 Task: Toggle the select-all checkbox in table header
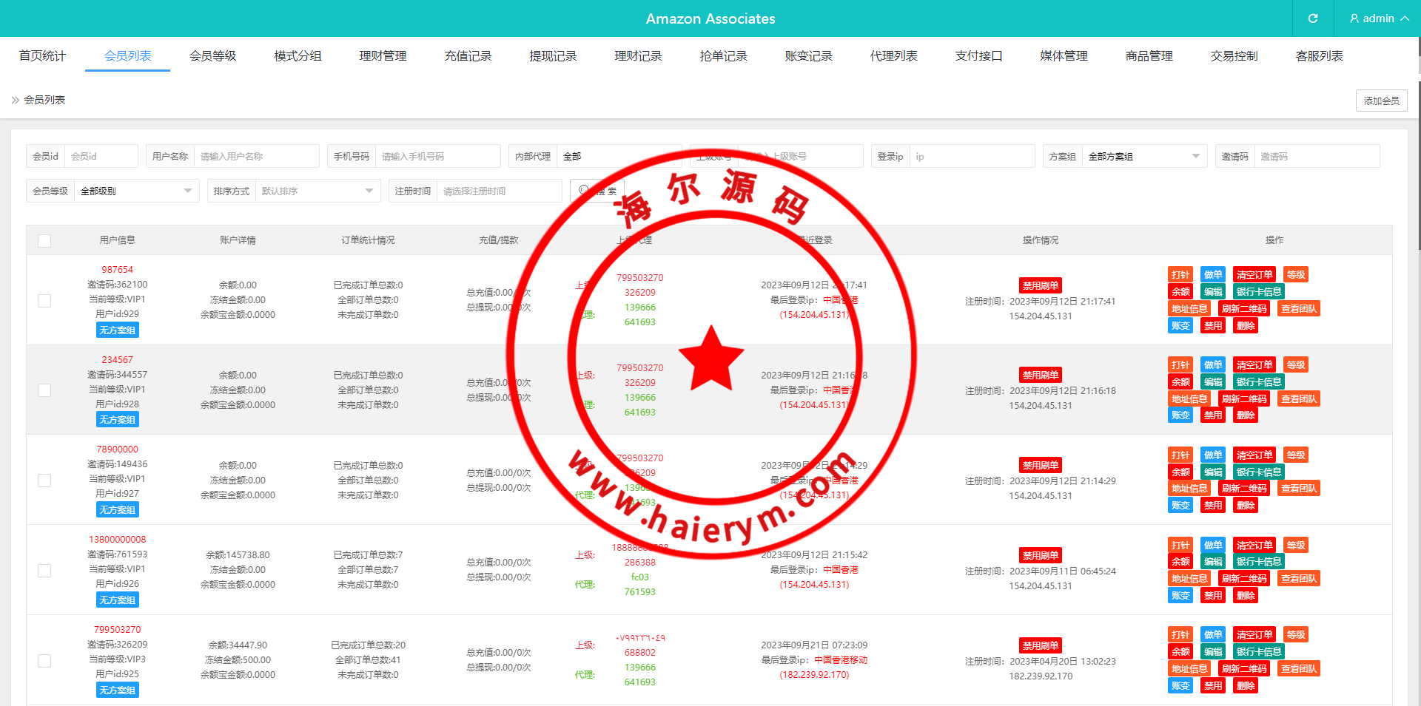(44, 240)
